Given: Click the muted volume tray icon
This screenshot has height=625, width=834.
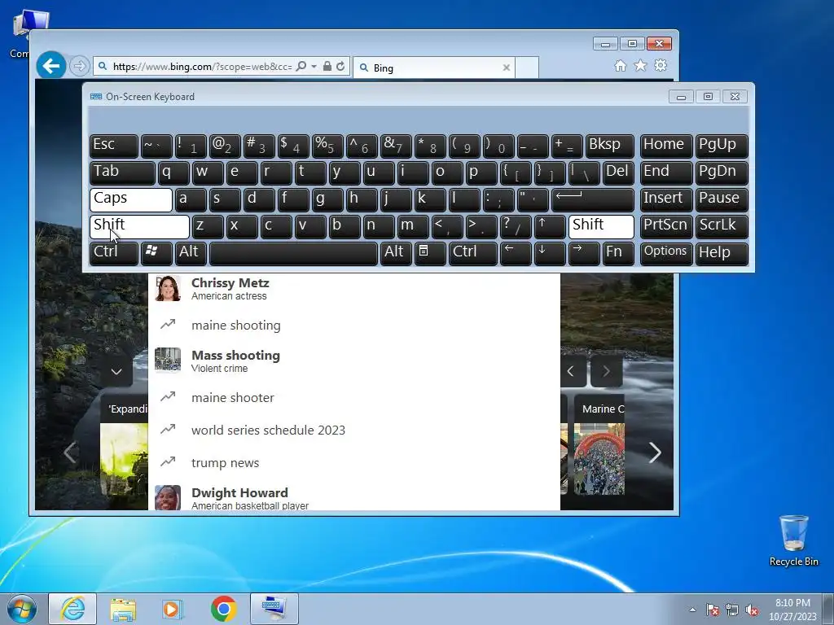Looking at the screenshot, I should (752, 610).
